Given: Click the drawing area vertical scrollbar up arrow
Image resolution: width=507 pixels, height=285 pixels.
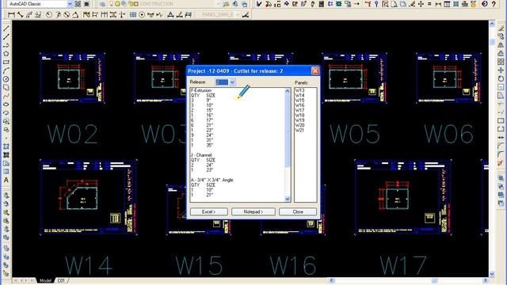Looking at the screenshot, I should [x=492, y=24].
